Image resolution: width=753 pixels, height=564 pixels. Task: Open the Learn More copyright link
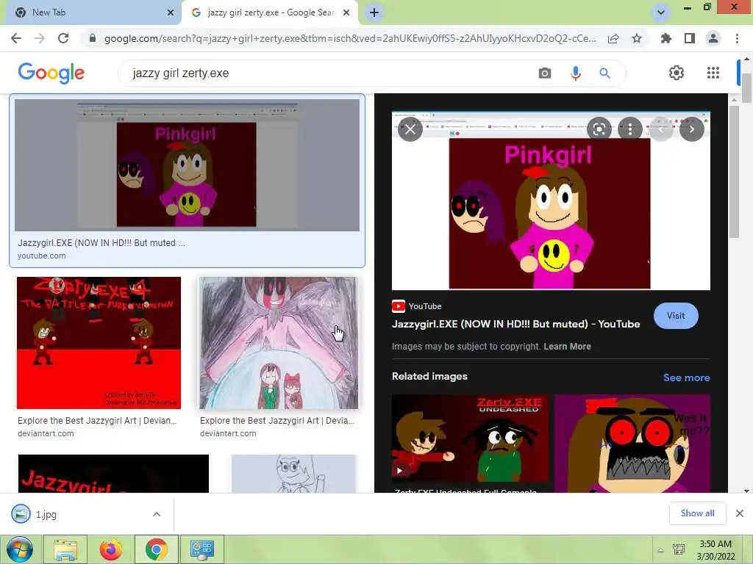tap(567, 347)
